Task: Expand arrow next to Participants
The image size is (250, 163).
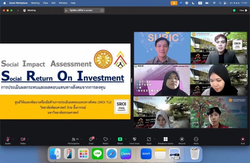Action: tap(81, 139)
